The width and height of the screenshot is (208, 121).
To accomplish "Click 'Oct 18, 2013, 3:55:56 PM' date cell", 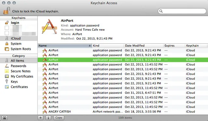I will pyautogui.click(x=143, y=112).
